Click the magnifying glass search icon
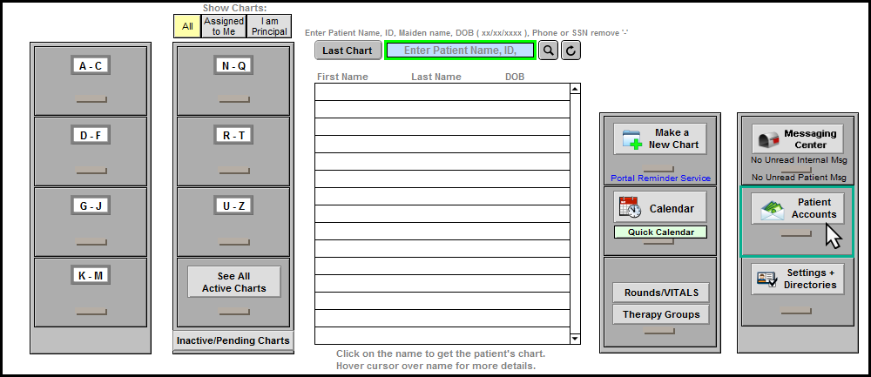 548,50
